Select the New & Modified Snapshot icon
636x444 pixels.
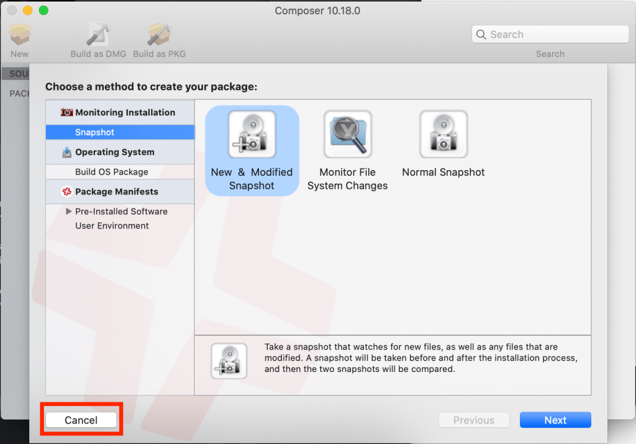(x=252, y=134)
